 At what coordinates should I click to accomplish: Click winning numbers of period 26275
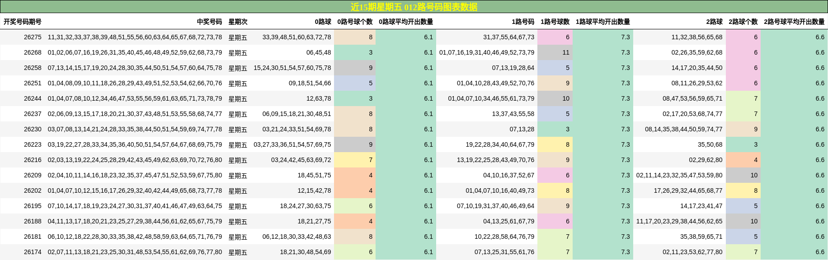pos(135,37)
